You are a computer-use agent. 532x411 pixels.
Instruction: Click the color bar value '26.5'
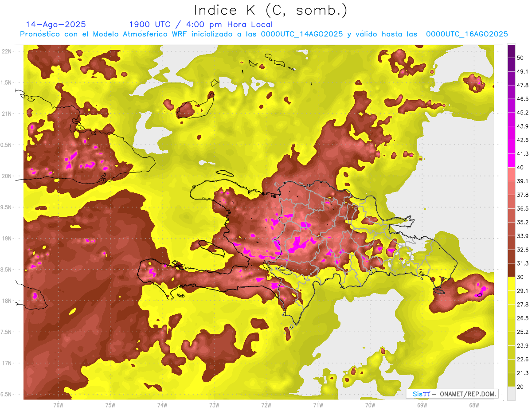523,318
